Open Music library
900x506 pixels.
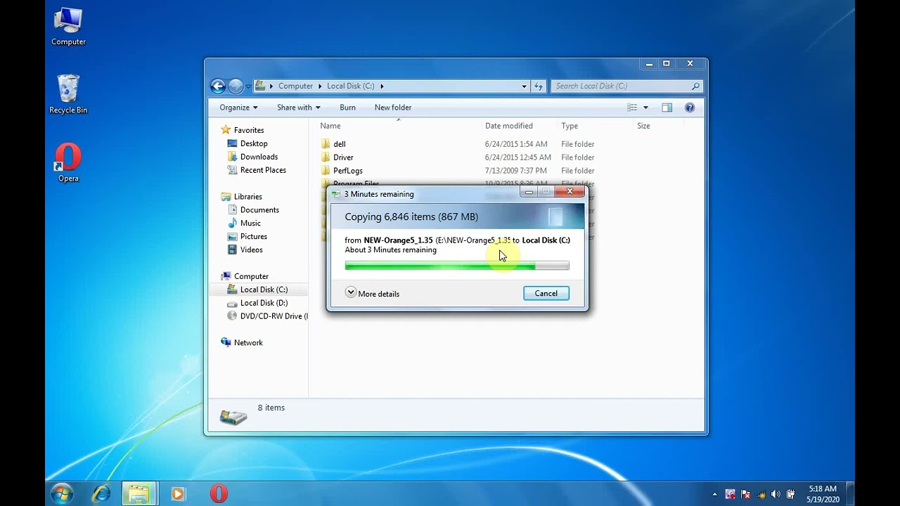pos(244,223)
